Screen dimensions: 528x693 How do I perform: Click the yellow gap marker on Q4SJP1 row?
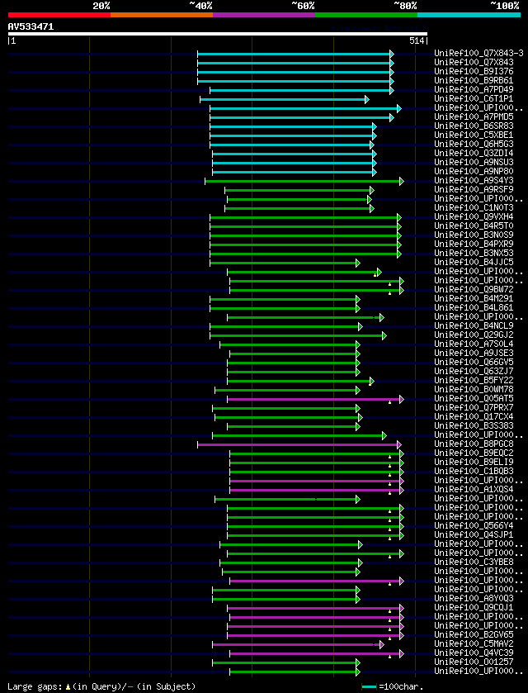[x=390, y=538]
